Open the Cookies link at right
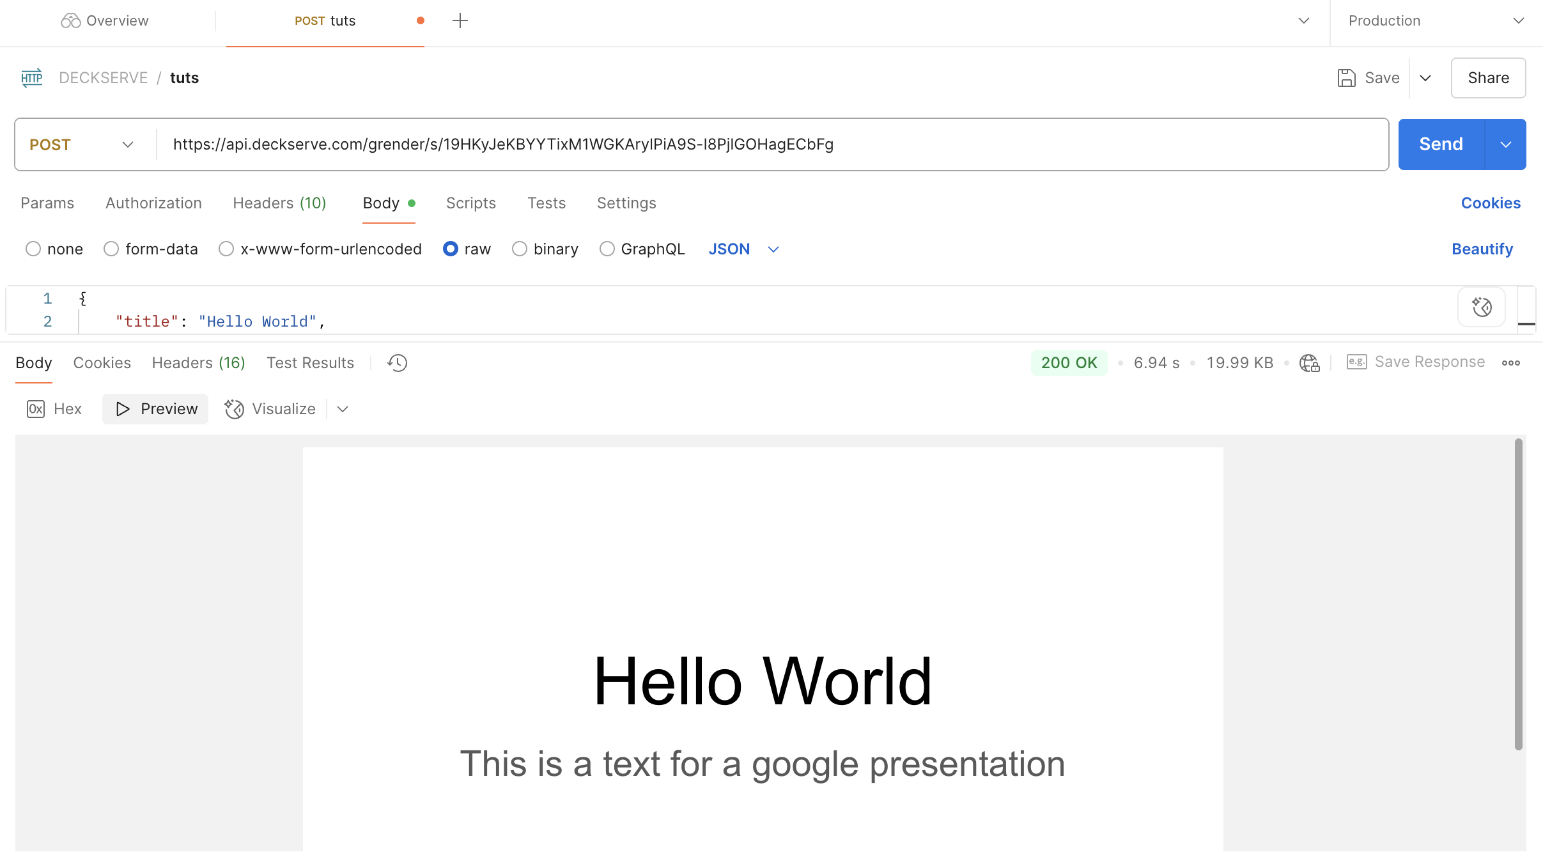 coord(1491,203)
